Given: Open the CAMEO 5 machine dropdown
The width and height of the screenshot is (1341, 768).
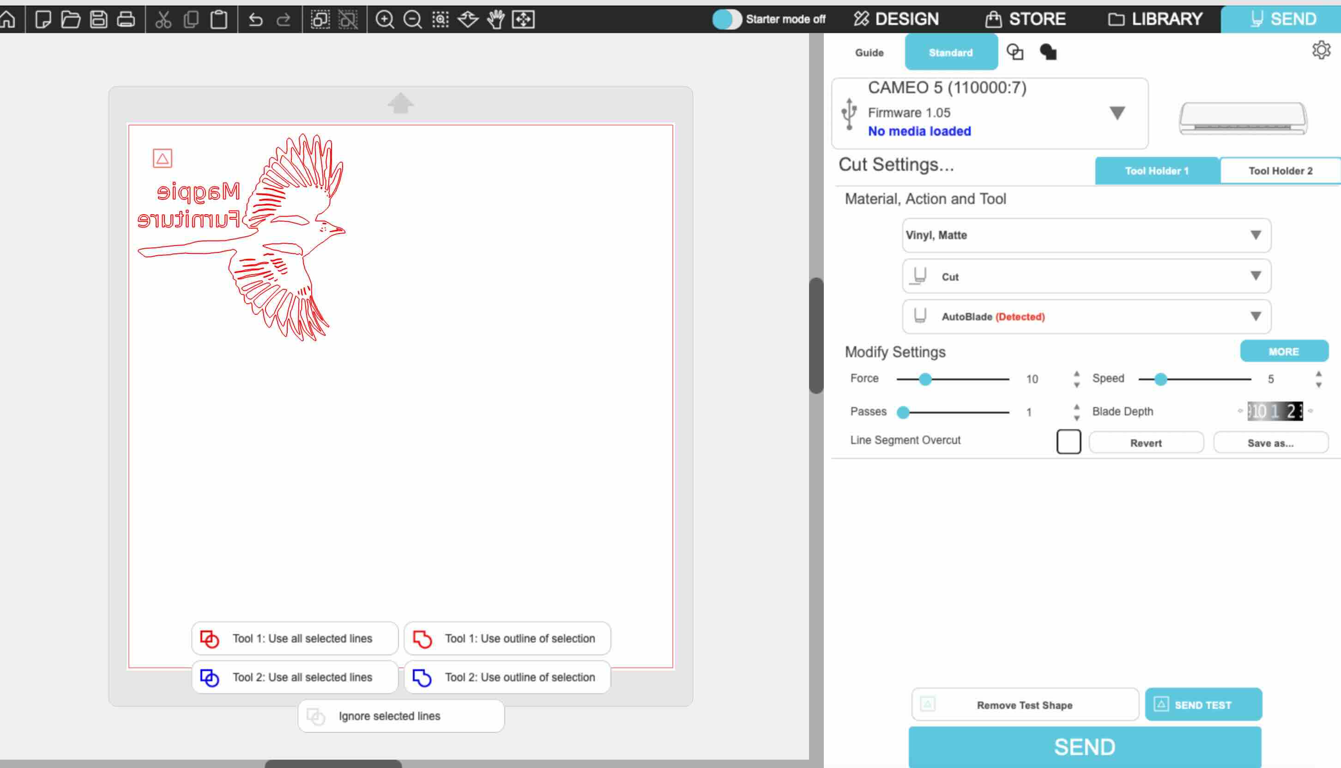Looking at the screenshot, I should [x=1118, y=112].
